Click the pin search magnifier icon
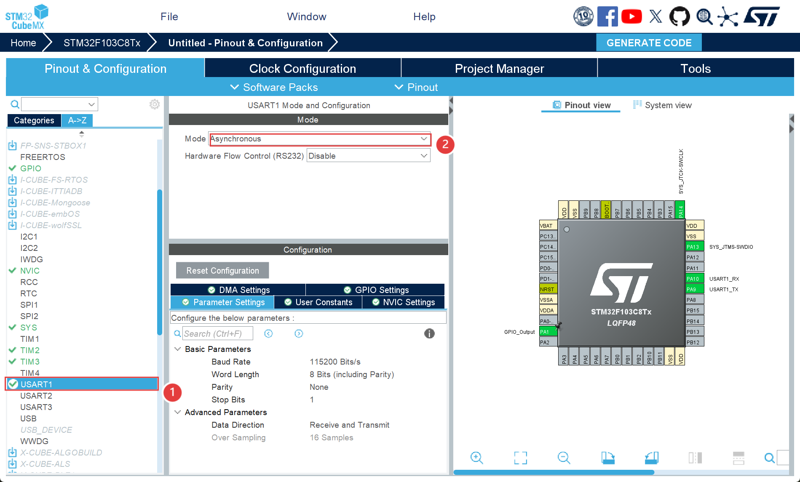The image size is (800, 482). 770,458
